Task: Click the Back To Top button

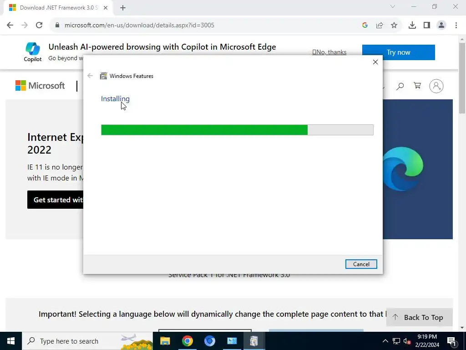Action: 419,317
